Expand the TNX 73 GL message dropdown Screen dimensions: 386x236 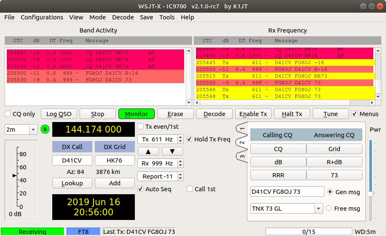(318, 209)
